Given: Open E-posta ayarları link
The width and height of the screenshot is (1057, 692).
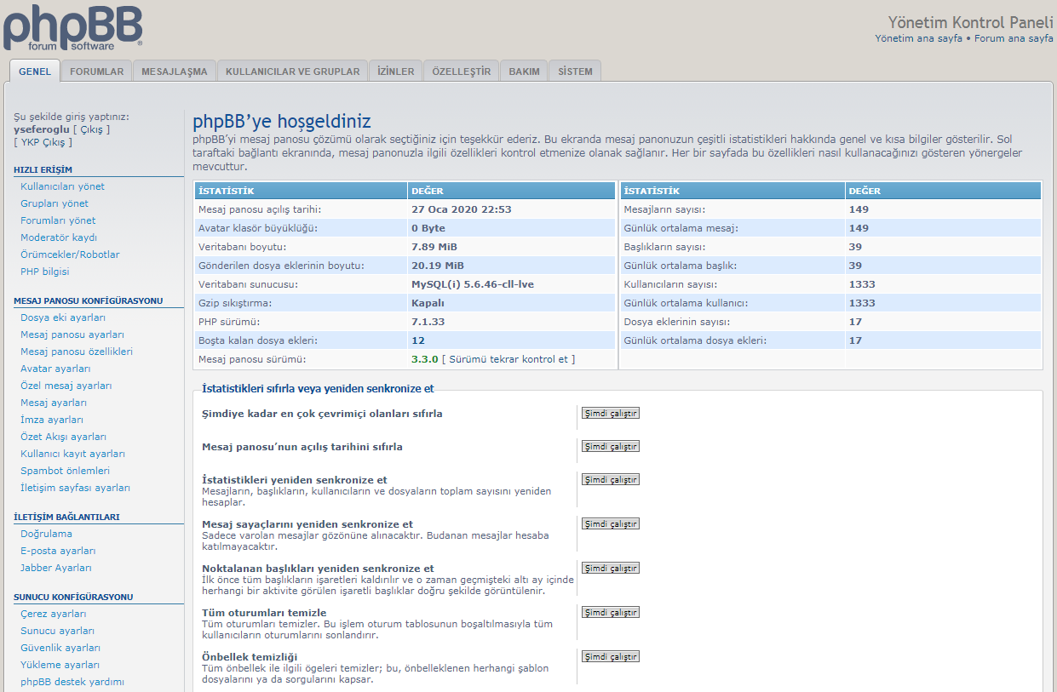Looking at the screenshot, I should pos(58,551).
